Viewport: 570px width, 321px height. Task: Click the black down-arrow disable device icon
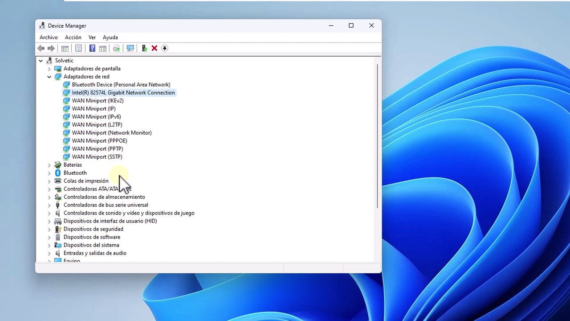(x=164, y=48)
